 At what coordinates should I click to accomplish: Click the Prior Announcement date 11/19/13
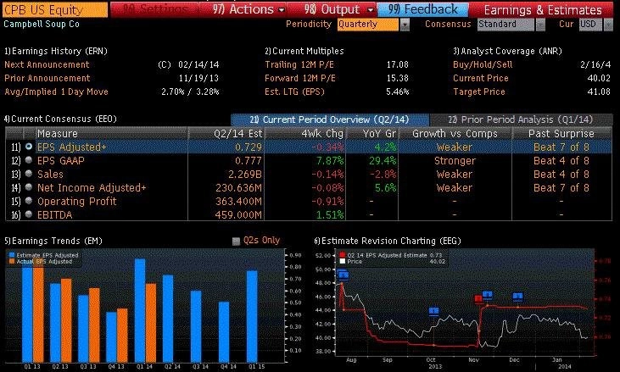coord(198,78)
